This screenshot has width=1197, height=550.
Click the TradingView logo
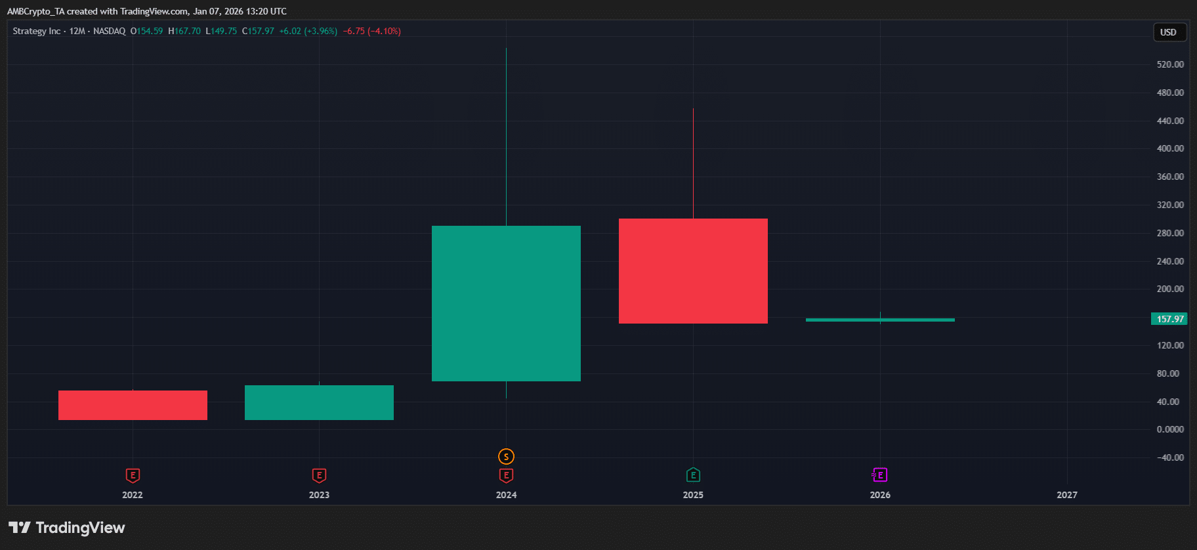[67, 528]
